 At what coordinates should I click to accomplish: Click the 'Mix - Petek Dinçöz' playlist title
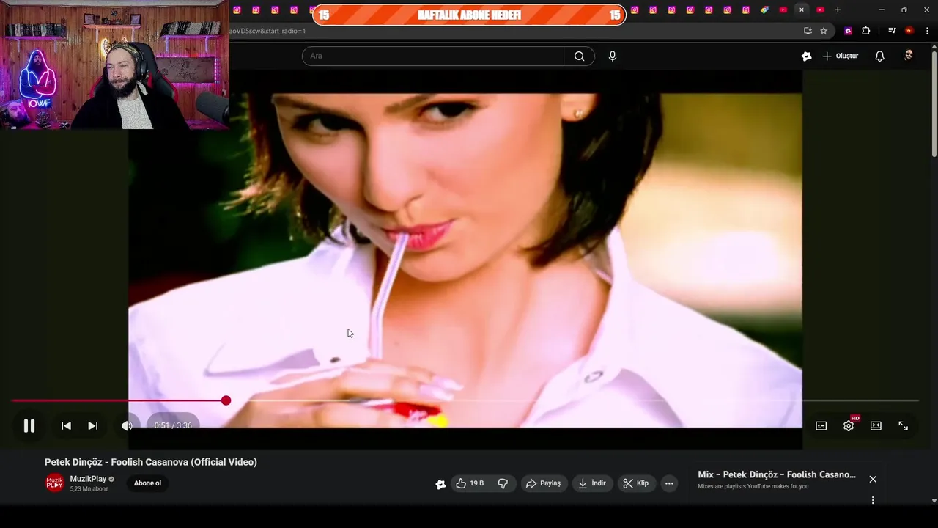(x=777, y=474)
